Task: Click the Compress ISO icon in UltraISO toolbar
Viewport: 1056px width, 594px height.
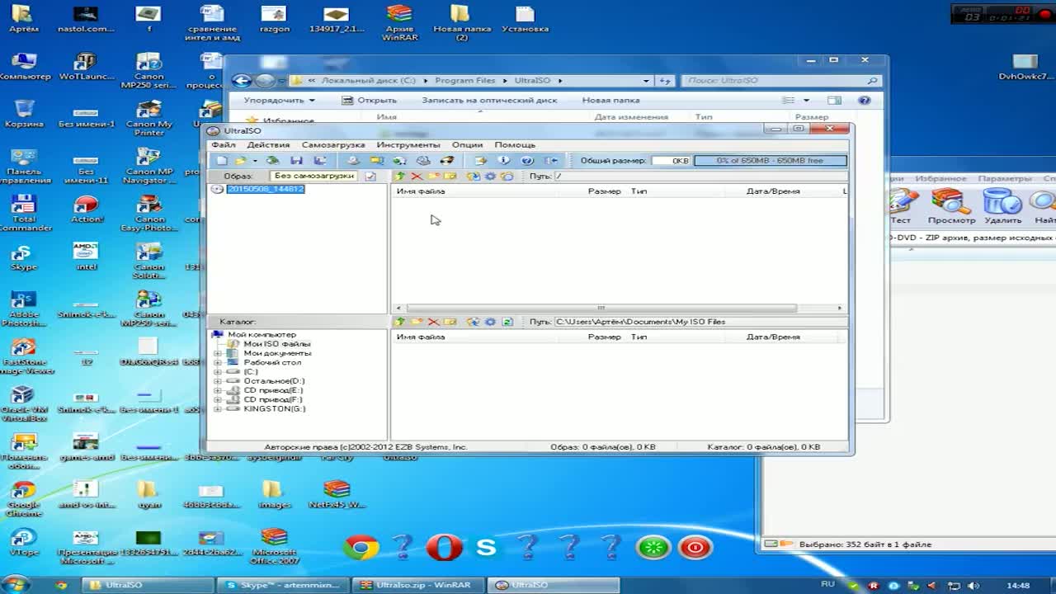Action: [x=376, y=161]
